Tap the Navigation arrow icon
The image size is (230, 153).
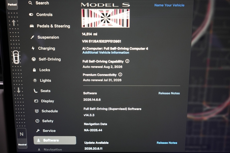click(39, 150)
